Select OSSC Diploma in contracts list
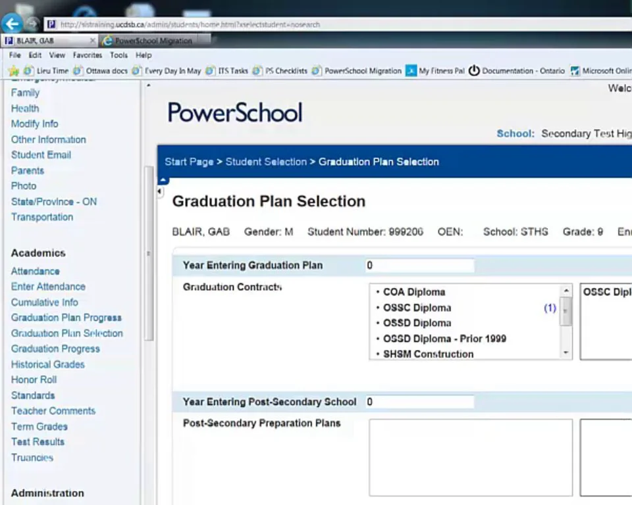The image size is (632, 505). pyautogui.click(x=417, y=308)
